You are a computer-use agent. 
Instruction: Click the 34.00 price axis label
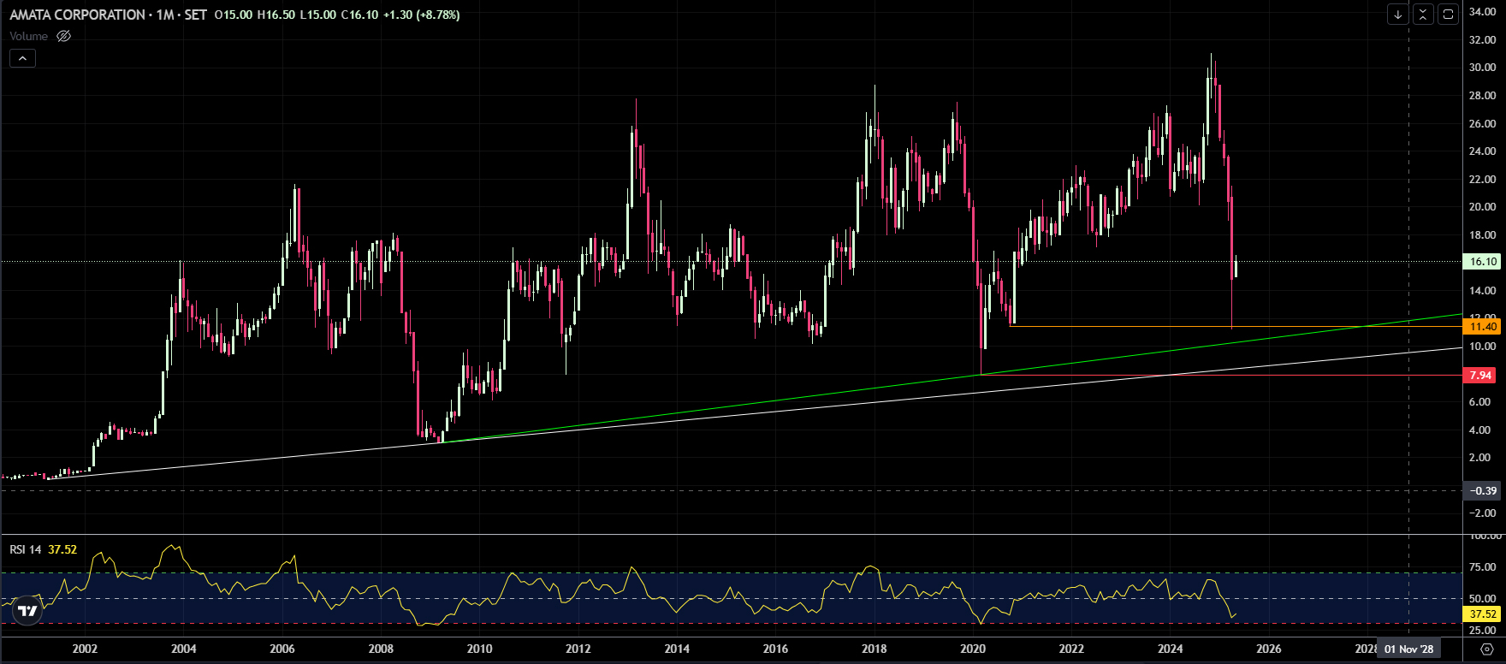pyautogui.click(x=1483, y=12)
